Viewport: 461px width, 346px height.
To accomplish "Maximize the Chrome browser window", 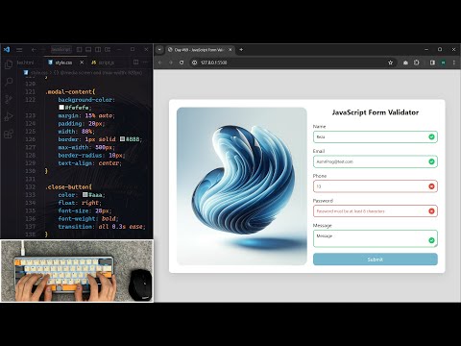I will coord(440,49).
